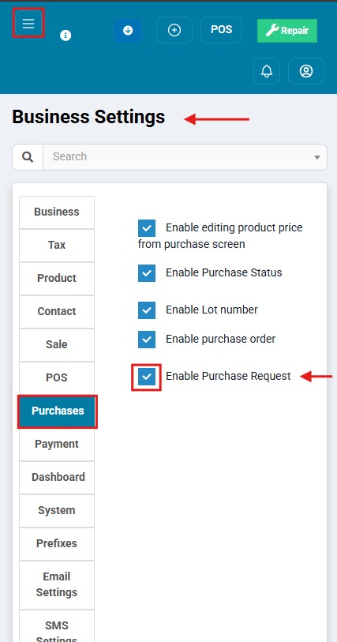Open the POS screen button
Viewport: 337px width, 642px height.
221,30
